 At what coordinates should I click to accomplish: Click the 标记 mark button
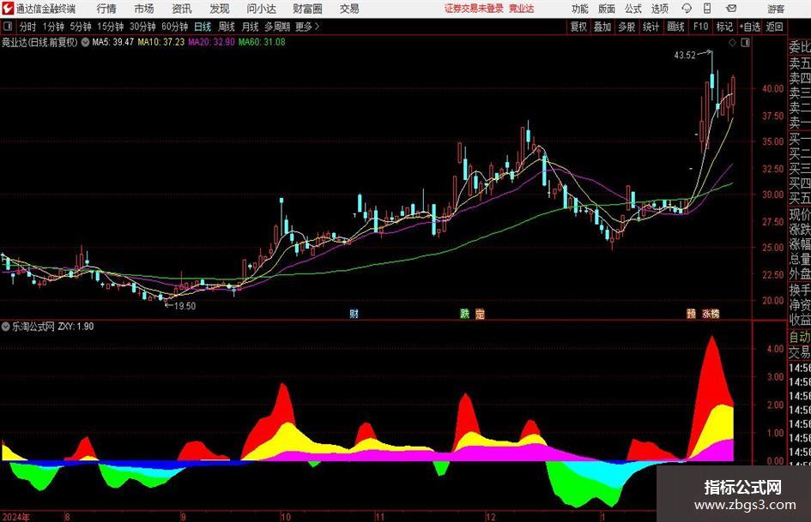(724, 27)
